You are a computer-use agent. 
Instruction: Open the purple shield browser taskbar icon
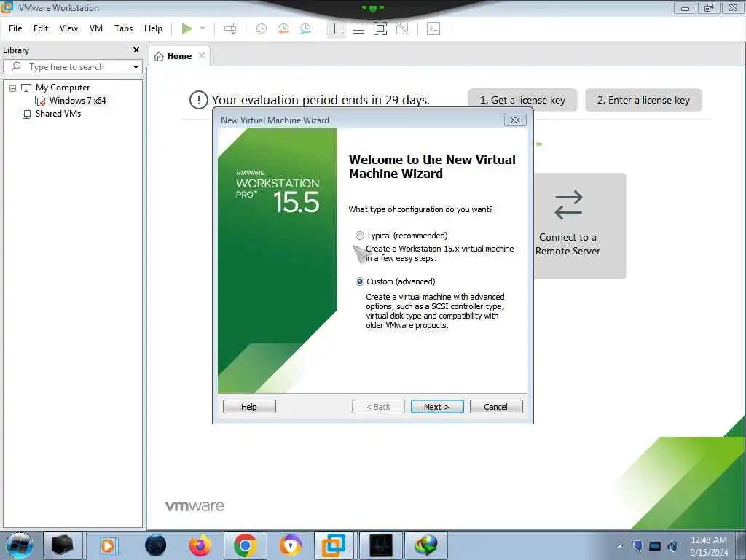[x=290, y=545]
